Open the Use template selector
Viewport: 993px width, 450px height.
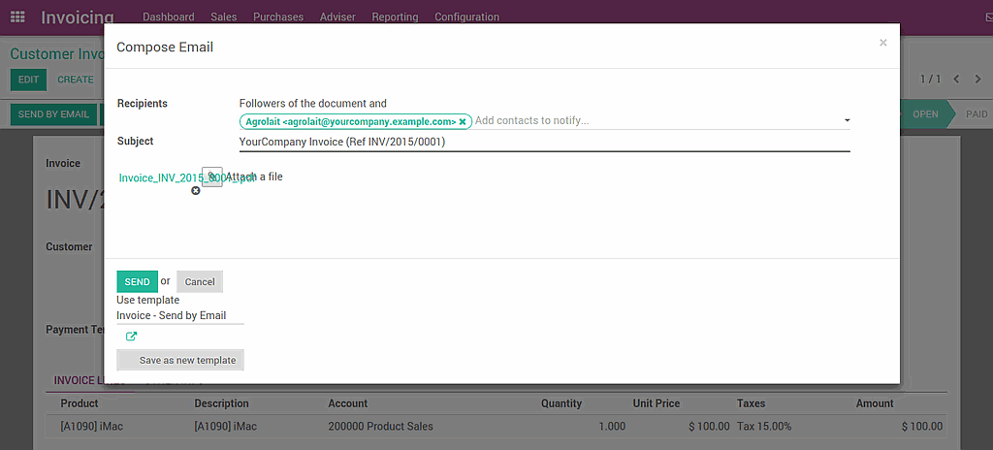coord(179,315)
